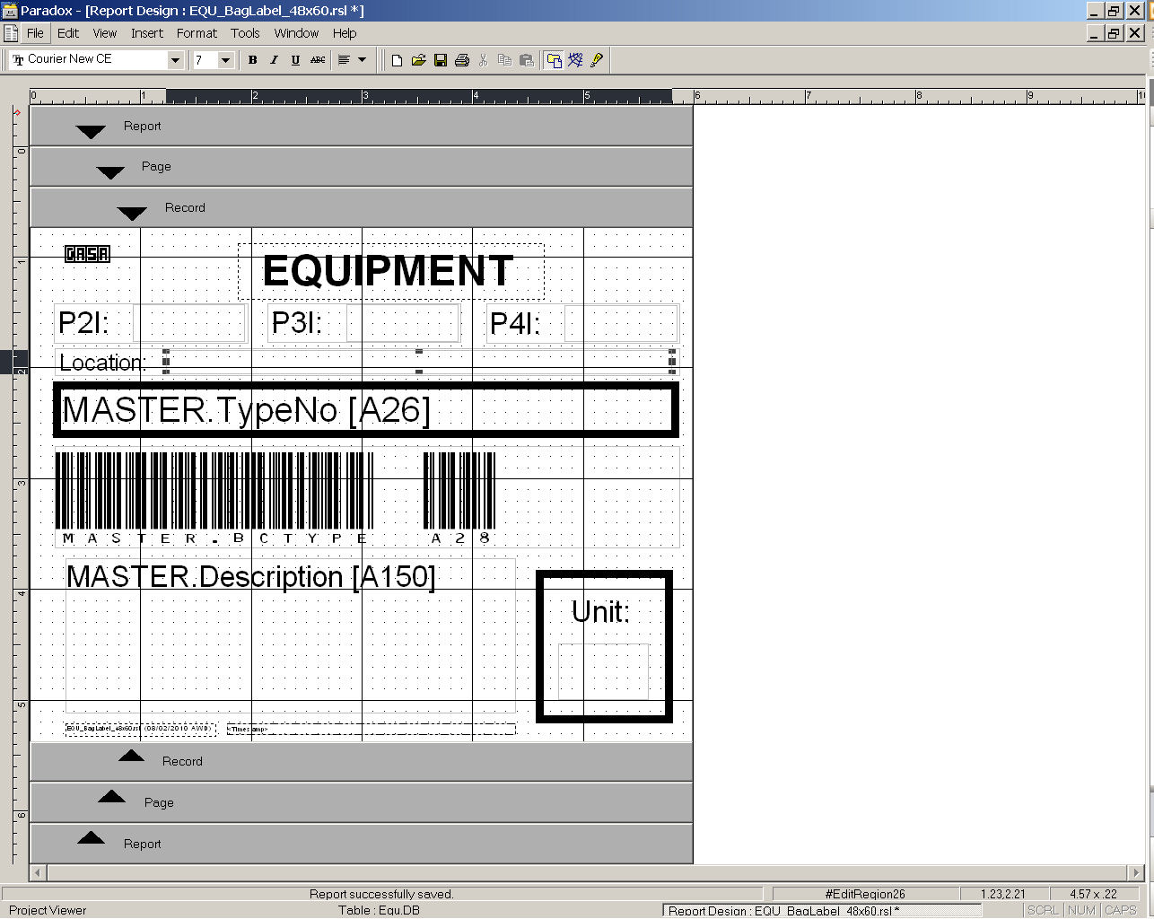The width and height of the screenshot is (1154, 919).
Task: Click the empty field under Unit:
Action: tap(603, 671)
